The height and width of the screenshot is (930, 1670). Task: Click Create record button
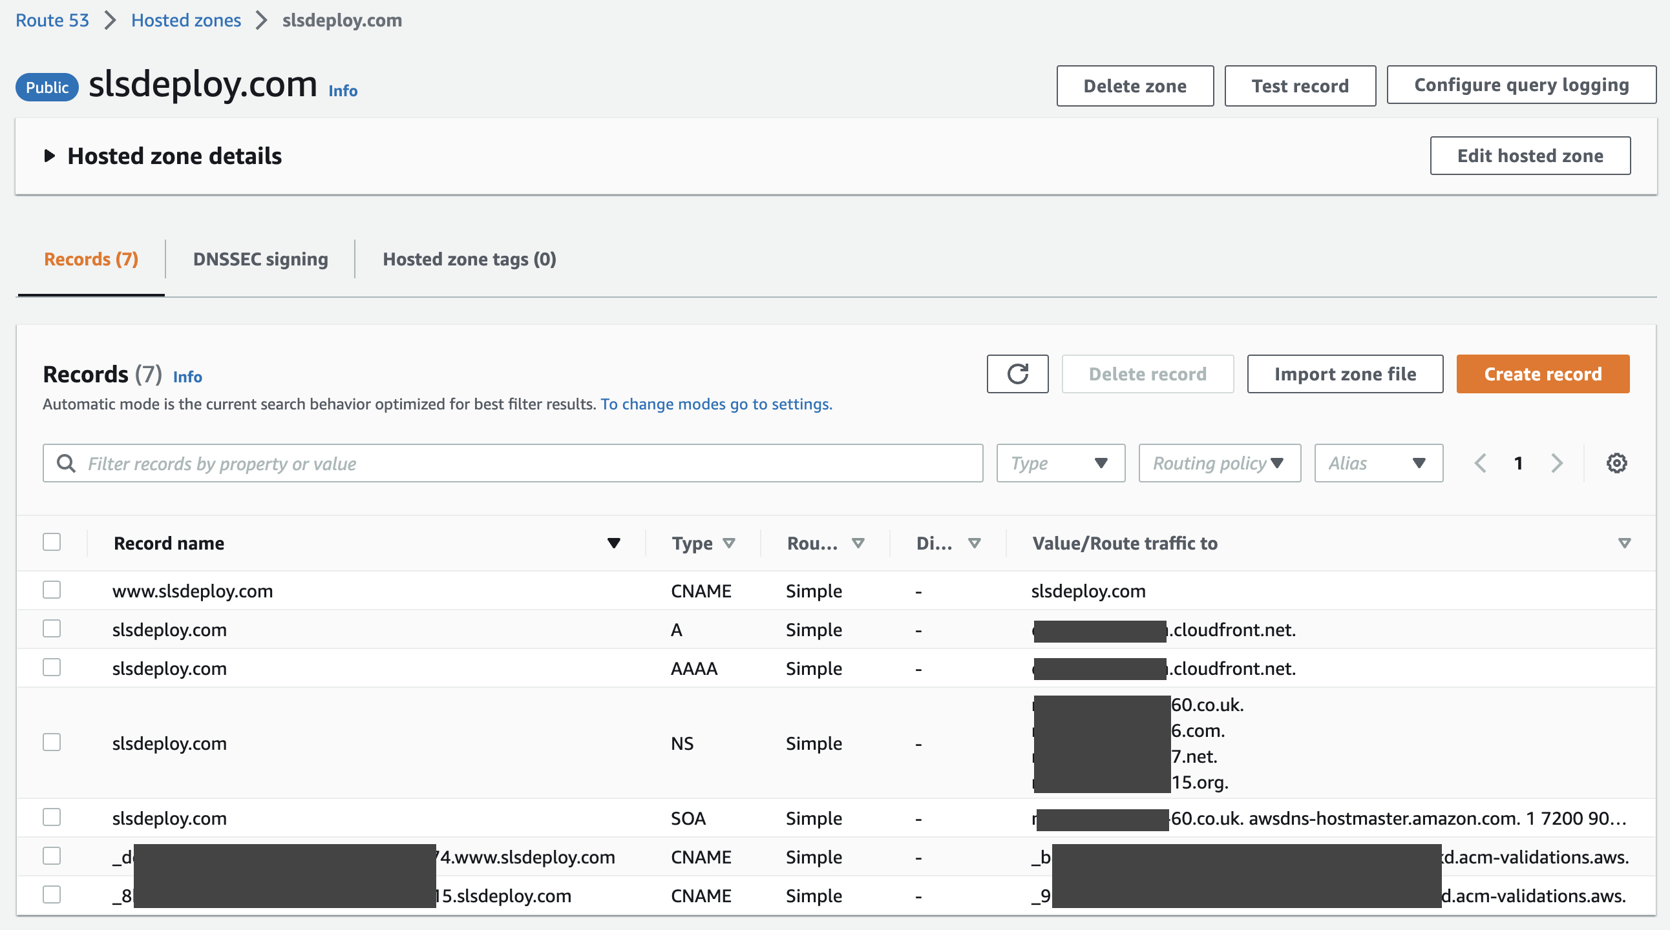point(1543,374)
